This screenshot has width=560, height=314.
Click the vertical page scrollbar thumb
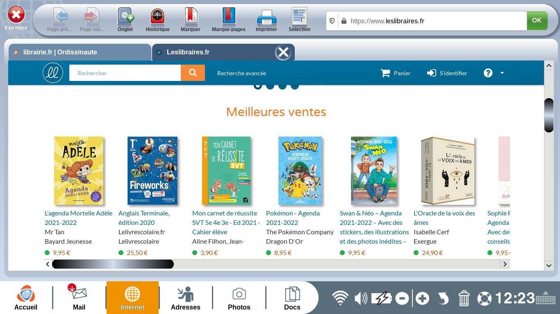click(549, 115)
